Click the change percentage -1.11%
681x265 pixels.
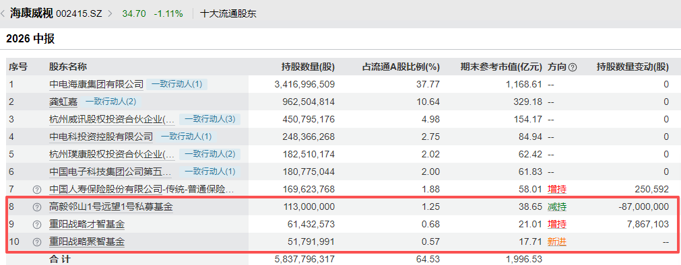[x=168, y=13]
